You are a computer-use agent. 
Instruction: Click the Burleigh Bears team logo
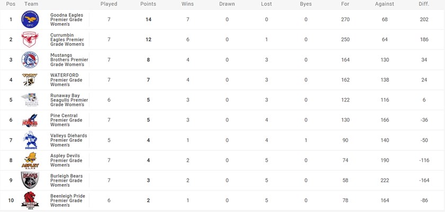(30, 180)
